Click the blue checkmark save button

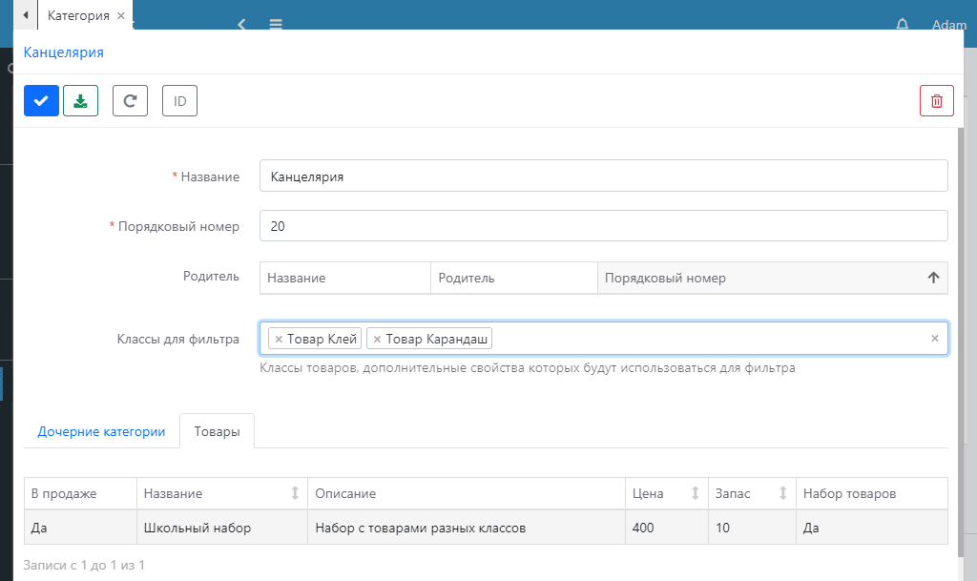(41, 101)
